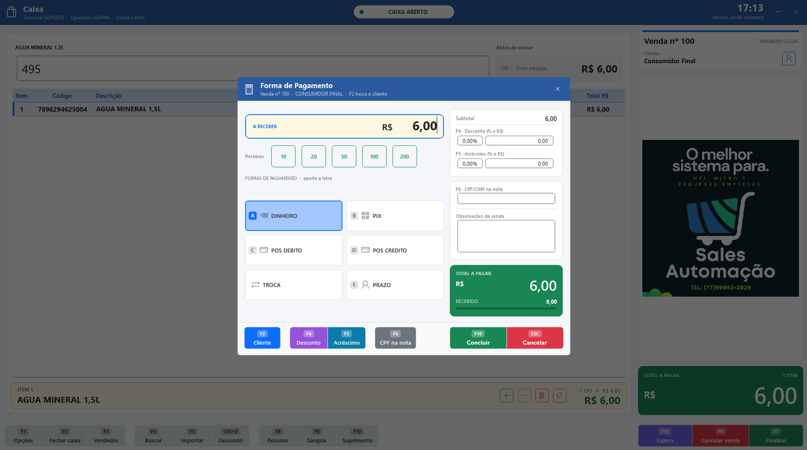This screenshot has width=807, height=450.
Task: Select the AGUA MINERAL 1,5L item row
Action: point(319,109)
